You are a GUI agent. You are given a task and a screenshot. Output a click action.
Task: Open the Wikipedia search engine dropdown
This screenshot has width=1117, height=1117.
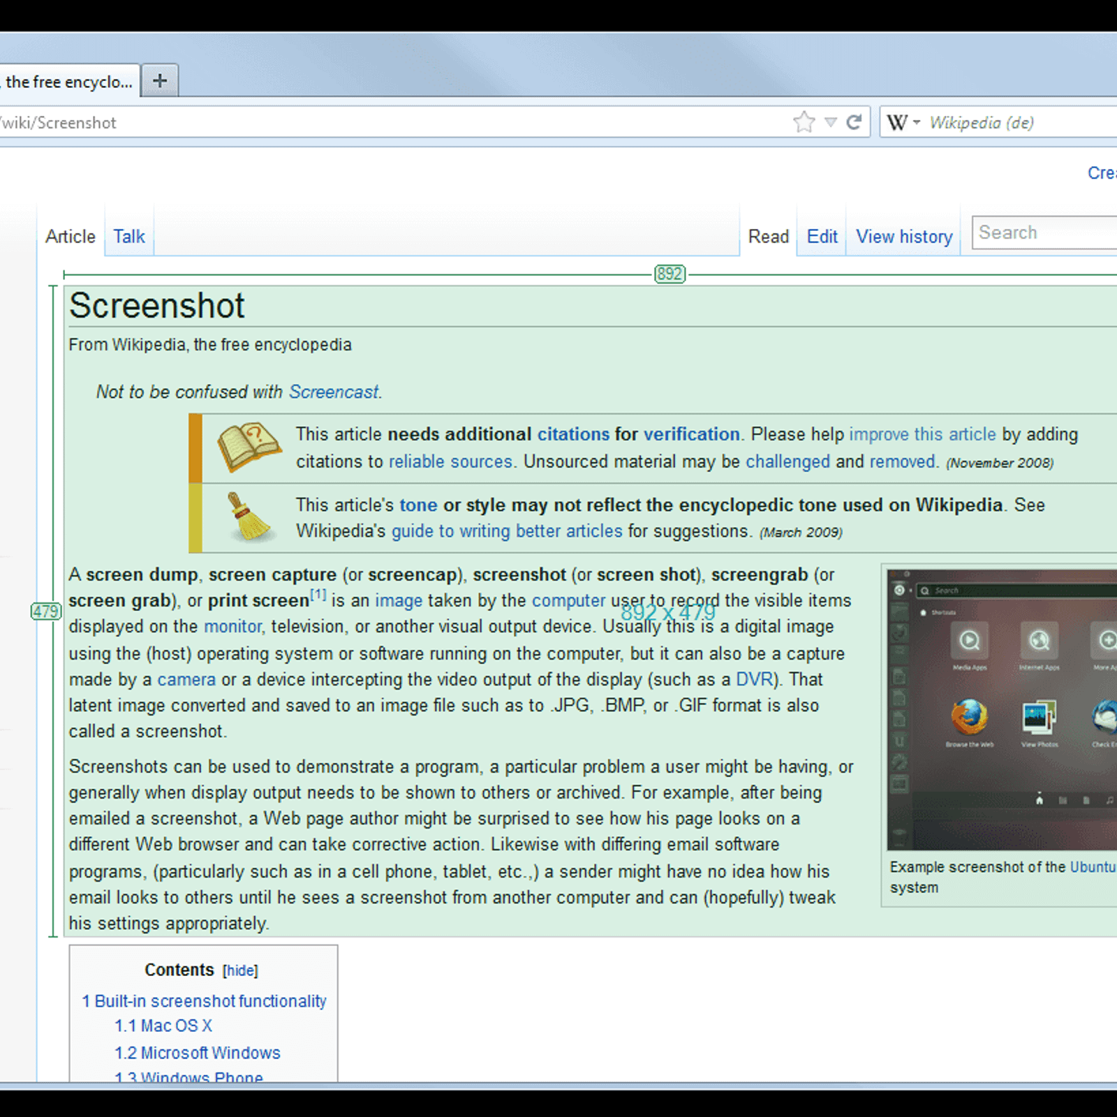click(x=904, y=123)
